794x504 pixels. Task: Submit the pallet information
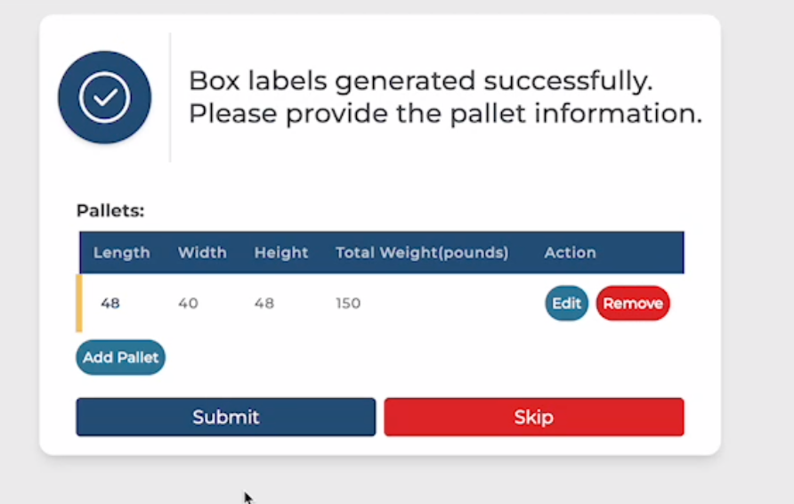point(226,417)
